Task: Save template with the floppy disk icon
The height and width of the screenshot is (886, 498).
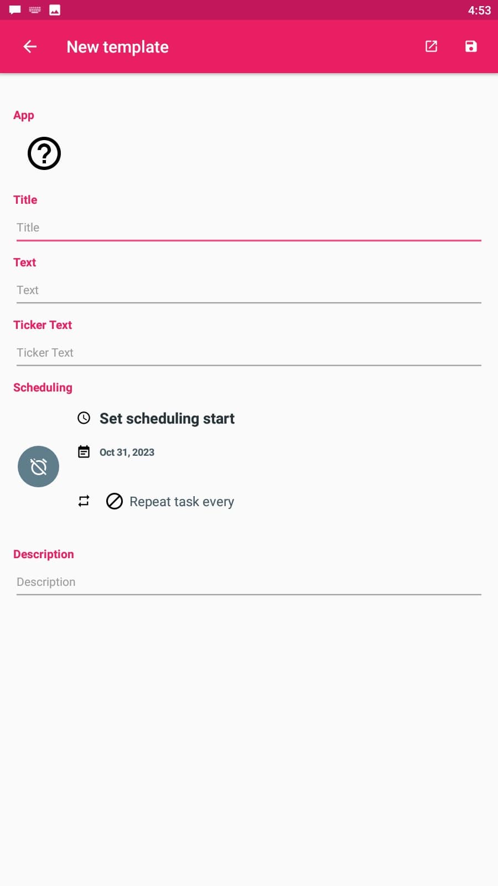Action: [471, 47]
